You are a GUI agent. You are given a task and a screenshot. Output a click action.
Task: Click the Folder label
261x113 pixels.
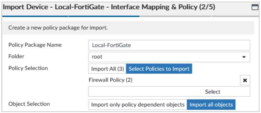(16, 56)
